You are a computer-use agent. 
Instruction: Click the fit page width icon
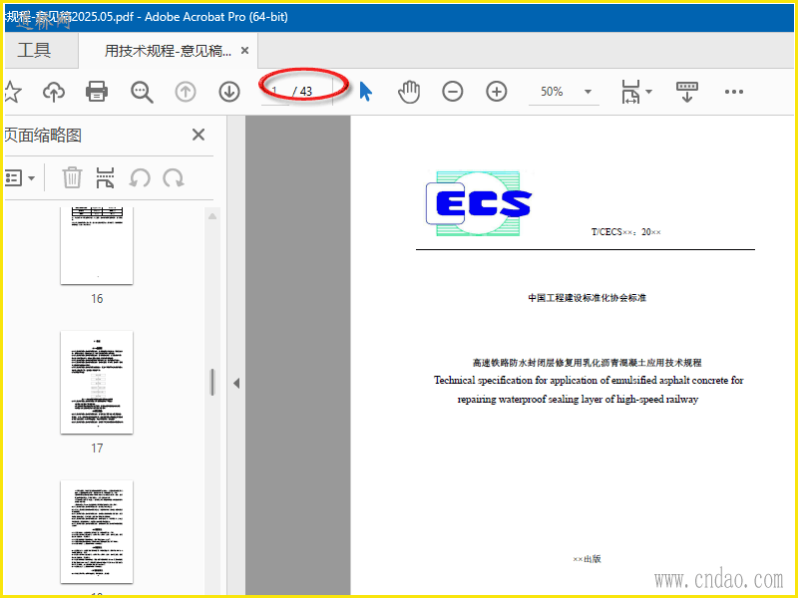pos(630,92)
